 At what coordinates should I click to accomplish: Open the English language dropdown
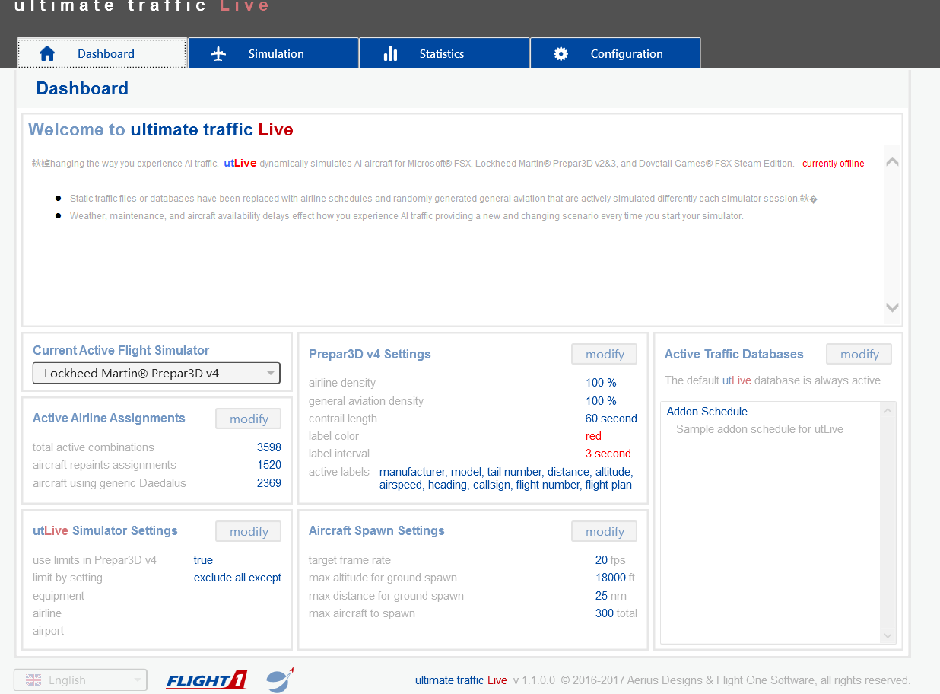tap(80, 680)
